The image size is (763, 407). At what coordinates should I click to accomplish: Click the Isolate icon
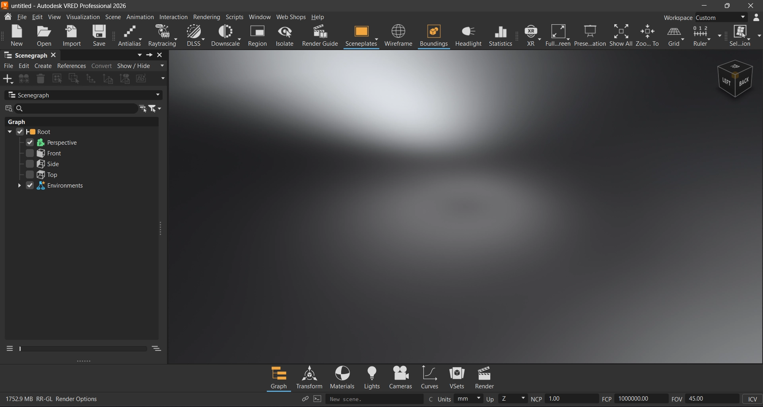(284, 36)
